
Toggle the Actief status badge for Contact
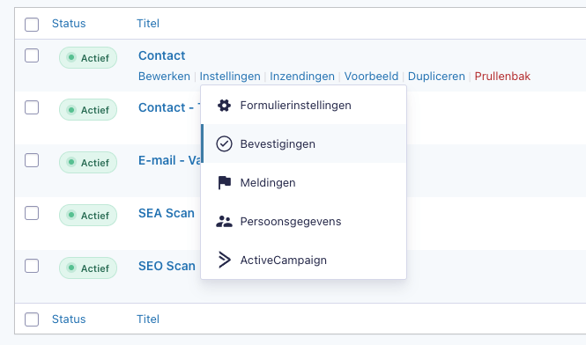pos(88,58)
